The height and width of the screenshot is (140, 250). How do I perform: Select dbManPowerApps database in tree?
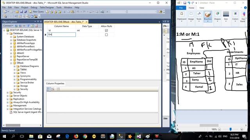pyautogui.click(x=26, y=43)
